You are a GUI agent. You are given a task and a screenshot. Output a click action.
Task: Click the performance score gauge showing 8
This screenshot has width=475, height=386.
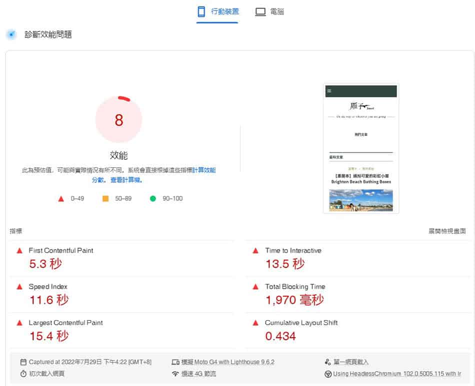(118, 119)
